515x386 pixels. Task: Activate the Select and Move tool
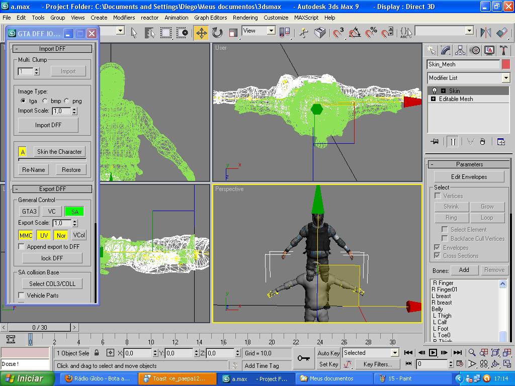[201, 33]
